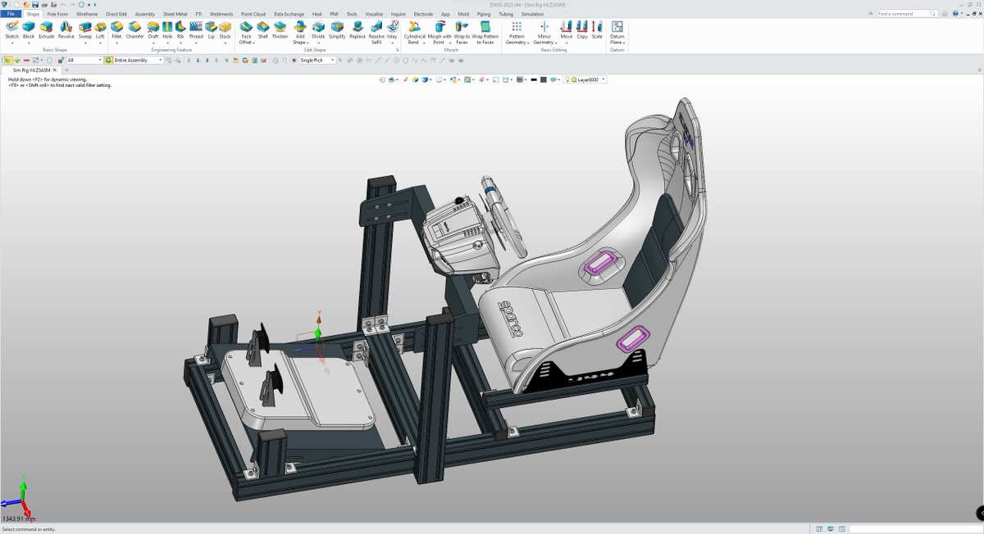The width and height of the screenshot is (984, 534).
Task: Open the Layer0000 layer dropdown
Action: [x=591, y=79]
